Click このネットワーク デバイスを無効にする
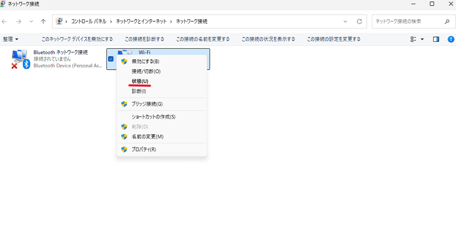 [77, 39]
